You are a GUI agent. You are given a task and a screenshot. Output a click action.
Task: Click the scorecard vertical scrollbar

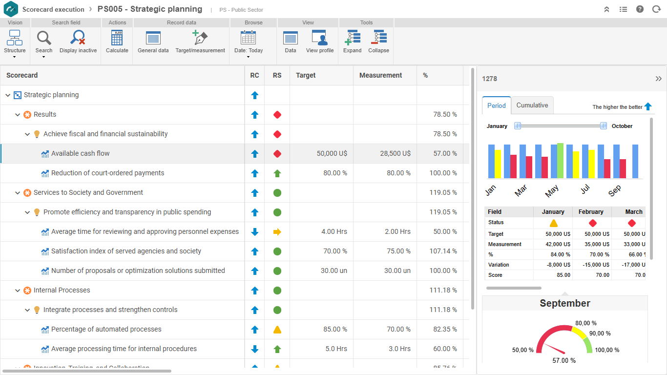pyautogui.click(x=472, y=188)
